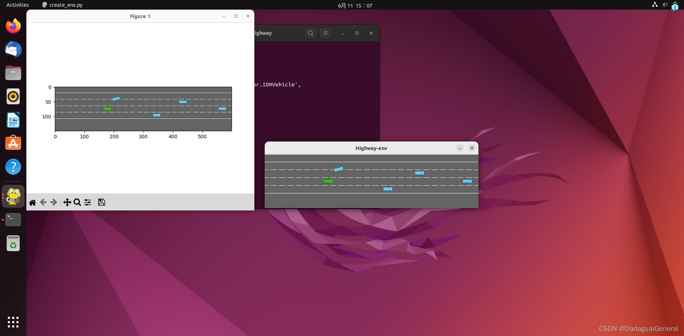Click Activities in the top bar
This screenshot has width=684, height=336.
click(17, 5)
